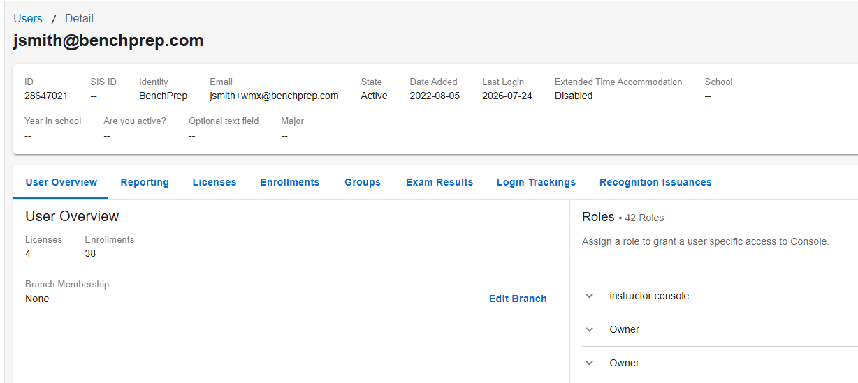Expand the instructor console role chevron

(590, 296)
